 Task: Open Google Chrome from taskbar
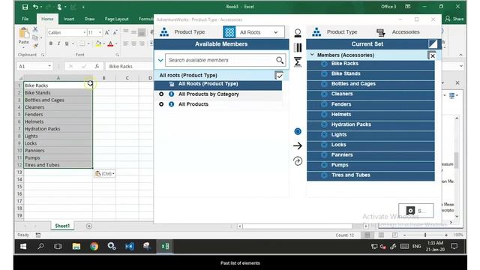pyautogui.click(x=94, y=246)
